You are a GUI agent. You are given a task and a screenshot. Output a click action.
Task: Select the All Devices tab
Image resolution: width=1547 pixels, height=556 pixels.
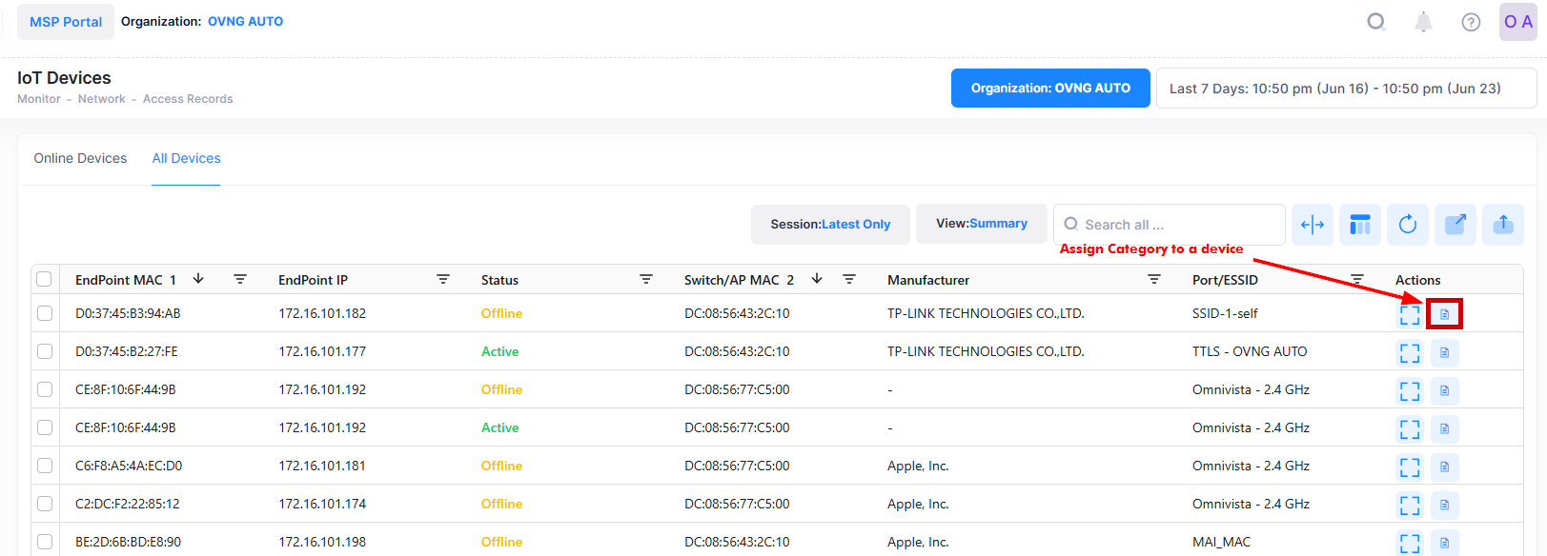coord(186,158)
